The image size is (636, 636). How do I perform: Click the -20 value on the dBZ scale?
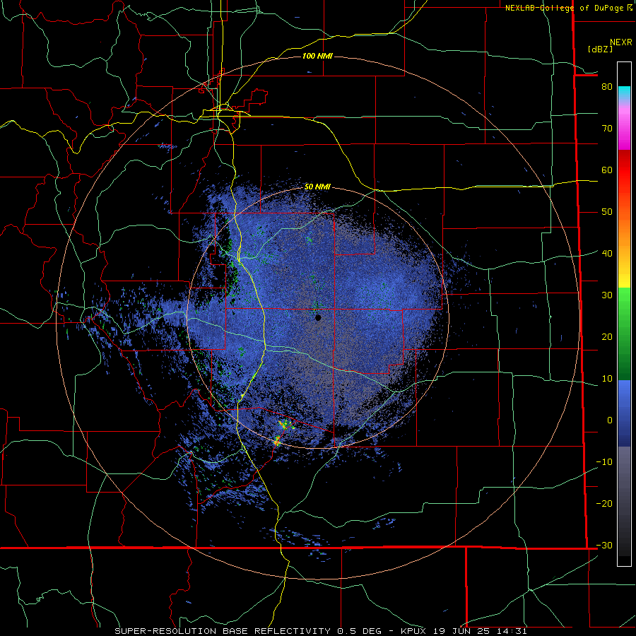[x=604, y=503]
